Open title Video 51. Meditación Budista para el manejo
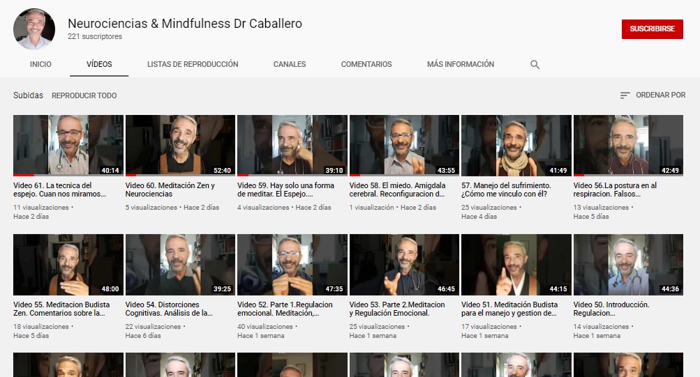The width and height of the screenshot is (700, 377). pos(510,309)
